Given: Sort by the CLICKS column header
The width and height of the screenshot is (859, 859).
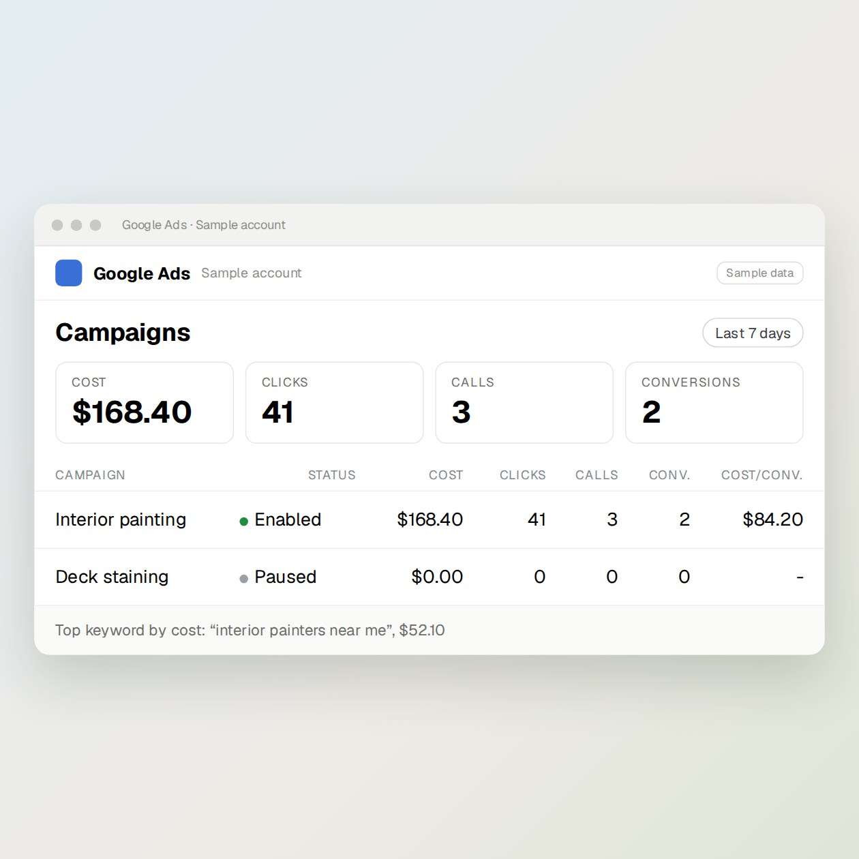Looking at the screenshot, I should click(522, 475).
